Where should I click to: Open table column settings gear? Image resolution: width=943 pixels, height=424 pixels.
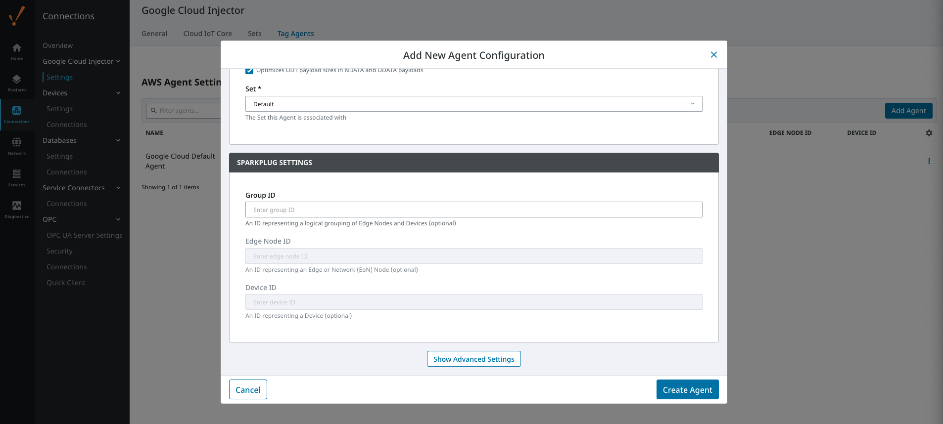point(929,133)
